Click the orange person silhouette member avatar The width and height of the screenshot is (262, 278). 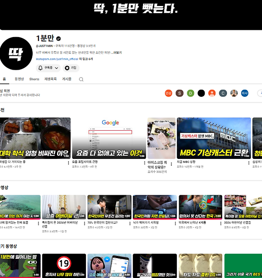[x=212, y=93]
